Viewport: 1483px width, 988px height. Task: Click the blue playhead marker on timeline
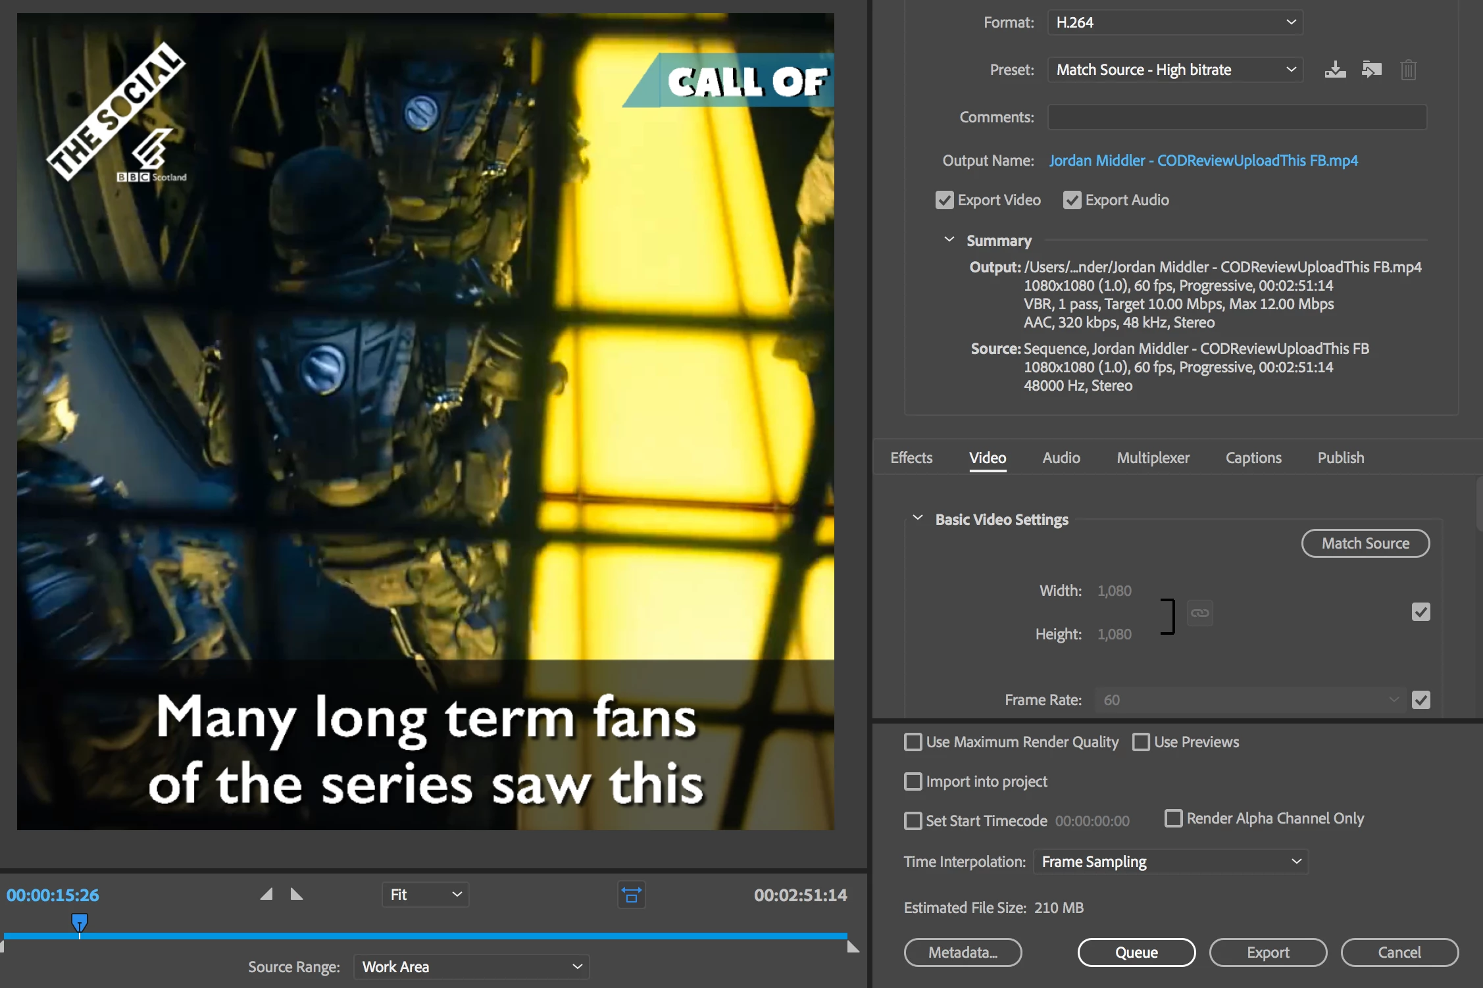point(80,922)
